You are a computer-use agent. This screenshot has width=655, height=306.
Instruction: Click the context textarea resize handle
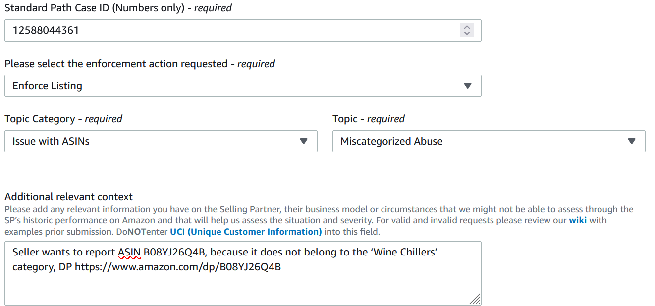[475, 299]
